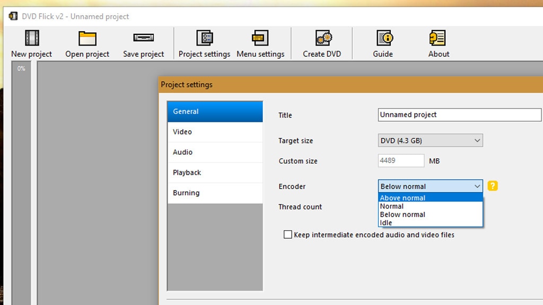Click the DVD Flick v2 window title text
This screenshot has height=305, width=543.
[x=75, y=16]
